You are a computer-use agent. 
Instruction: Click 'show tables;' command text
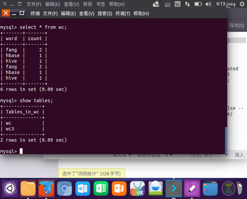click(x=36, y=101)
